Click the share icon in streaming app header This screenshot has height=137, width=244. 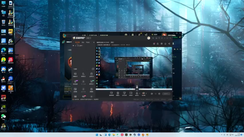pos(169,44)
